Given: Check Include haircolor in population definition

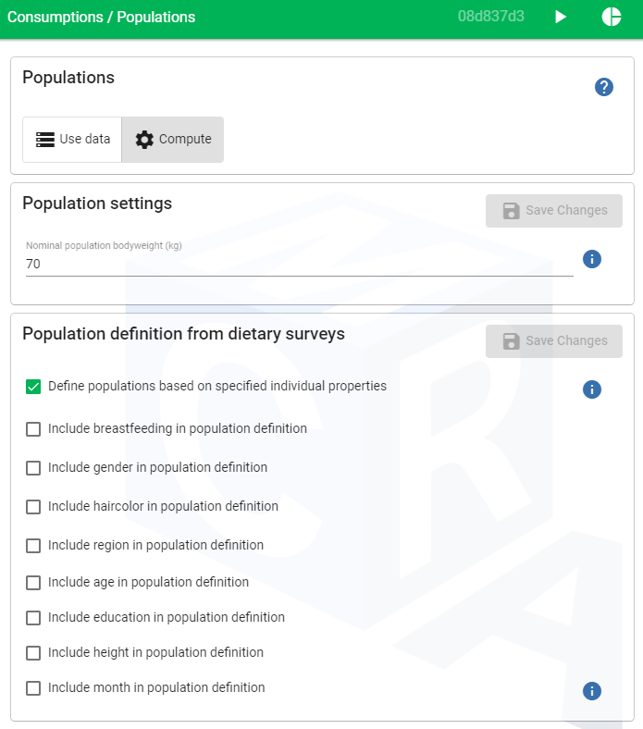Looking at the screenshot, I should (x=33, y=507).
